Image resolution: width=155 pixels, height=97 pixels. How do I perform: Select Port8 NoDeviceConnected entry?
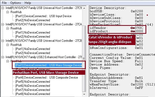pos(33,94)
